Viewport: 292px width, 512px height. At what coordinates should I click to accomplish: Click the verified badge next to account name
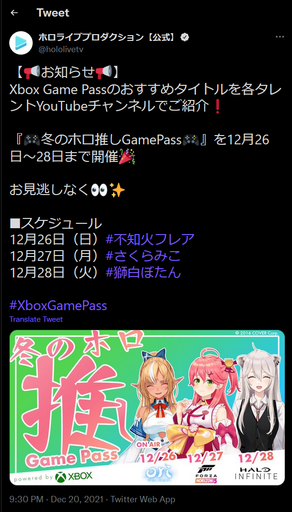click(185, 37)
